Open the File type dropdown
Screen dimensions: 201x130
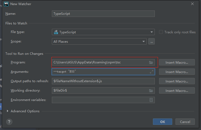coord(103,32)
